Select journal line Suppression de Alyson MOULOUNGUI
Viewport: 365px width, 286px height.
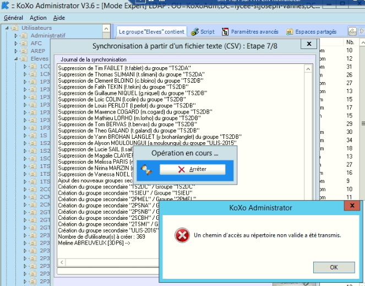pyautogui.click(x=147, y=143)
